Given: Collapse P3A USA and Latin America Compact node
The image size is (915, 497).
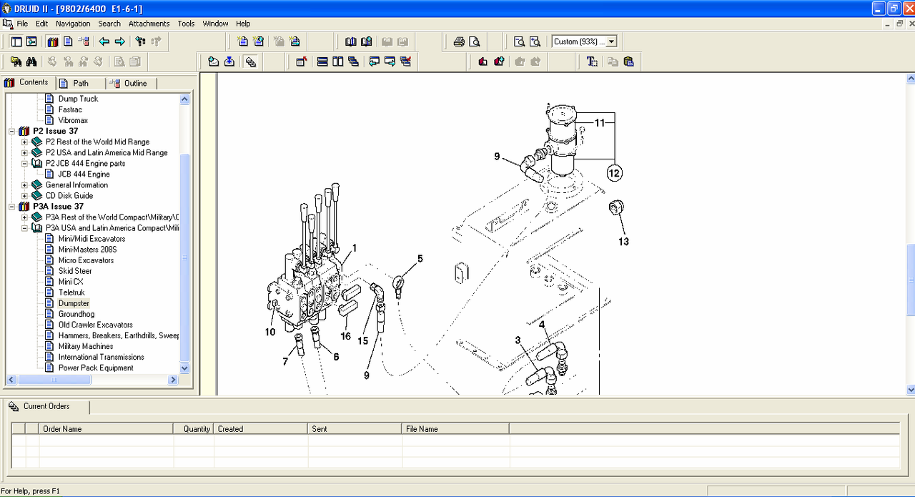Looking at the screenshot, I should click(24, 228).
